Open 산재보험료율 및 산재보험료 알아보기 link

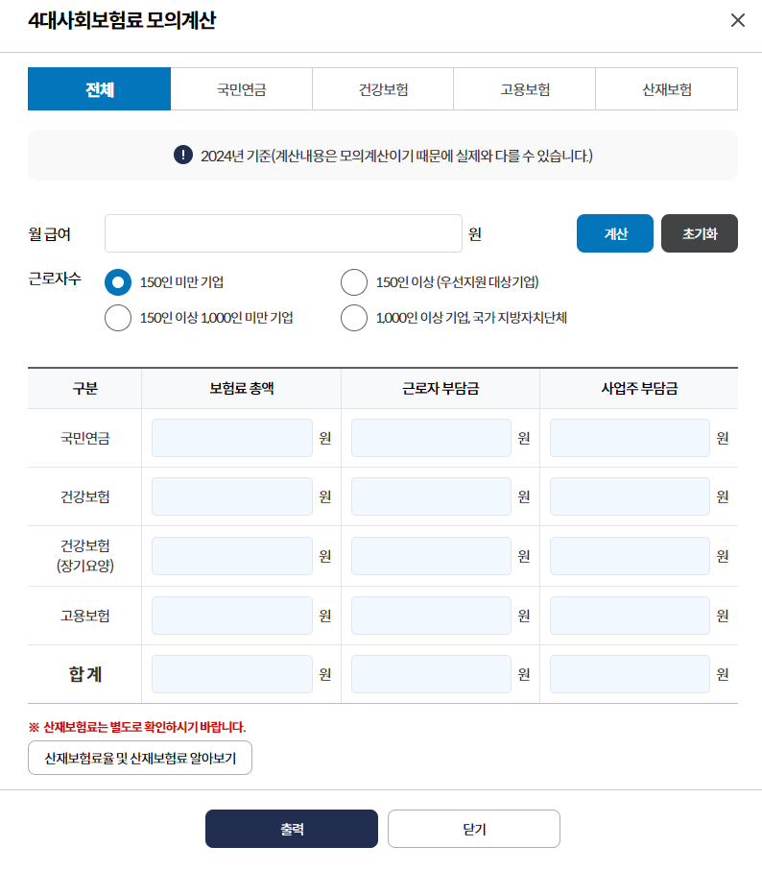point(140,758)
